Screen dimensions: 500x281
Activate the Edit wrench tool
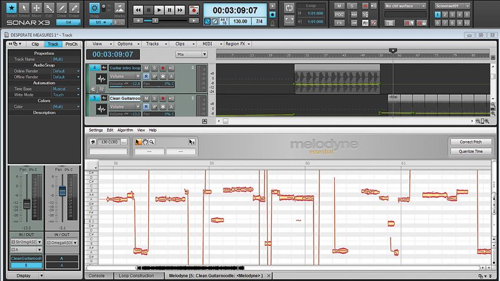point(49,8)
